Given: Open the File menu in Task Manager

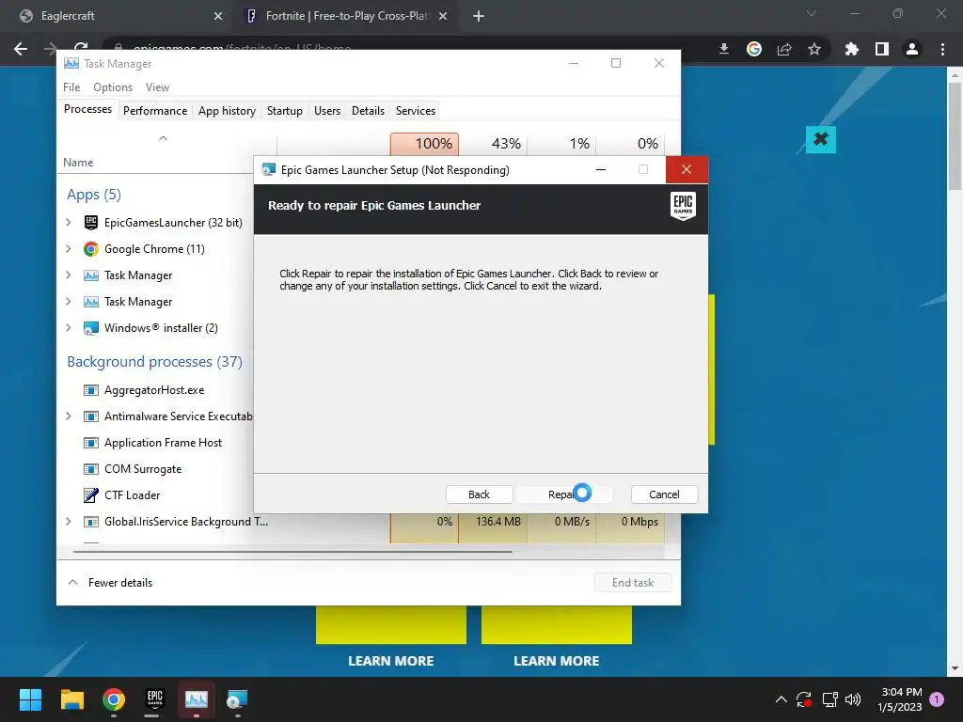Looking at the screenshot, I should pyautogui.click(x=71, y=87).
